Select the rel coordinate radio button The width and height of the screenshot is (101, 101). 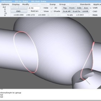(48, 15)
